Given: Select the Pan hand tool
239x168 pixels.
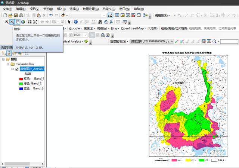Looking at the screenshot, I should (18, 22).
